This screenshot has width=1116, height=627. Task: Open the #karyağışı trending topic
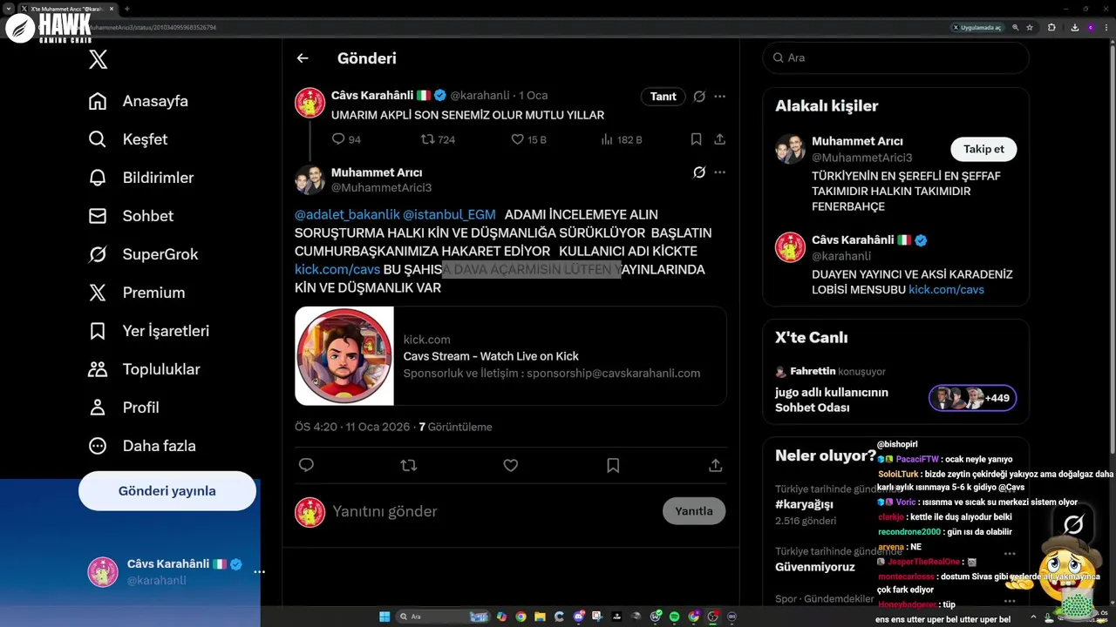click(x=804, y=504)
